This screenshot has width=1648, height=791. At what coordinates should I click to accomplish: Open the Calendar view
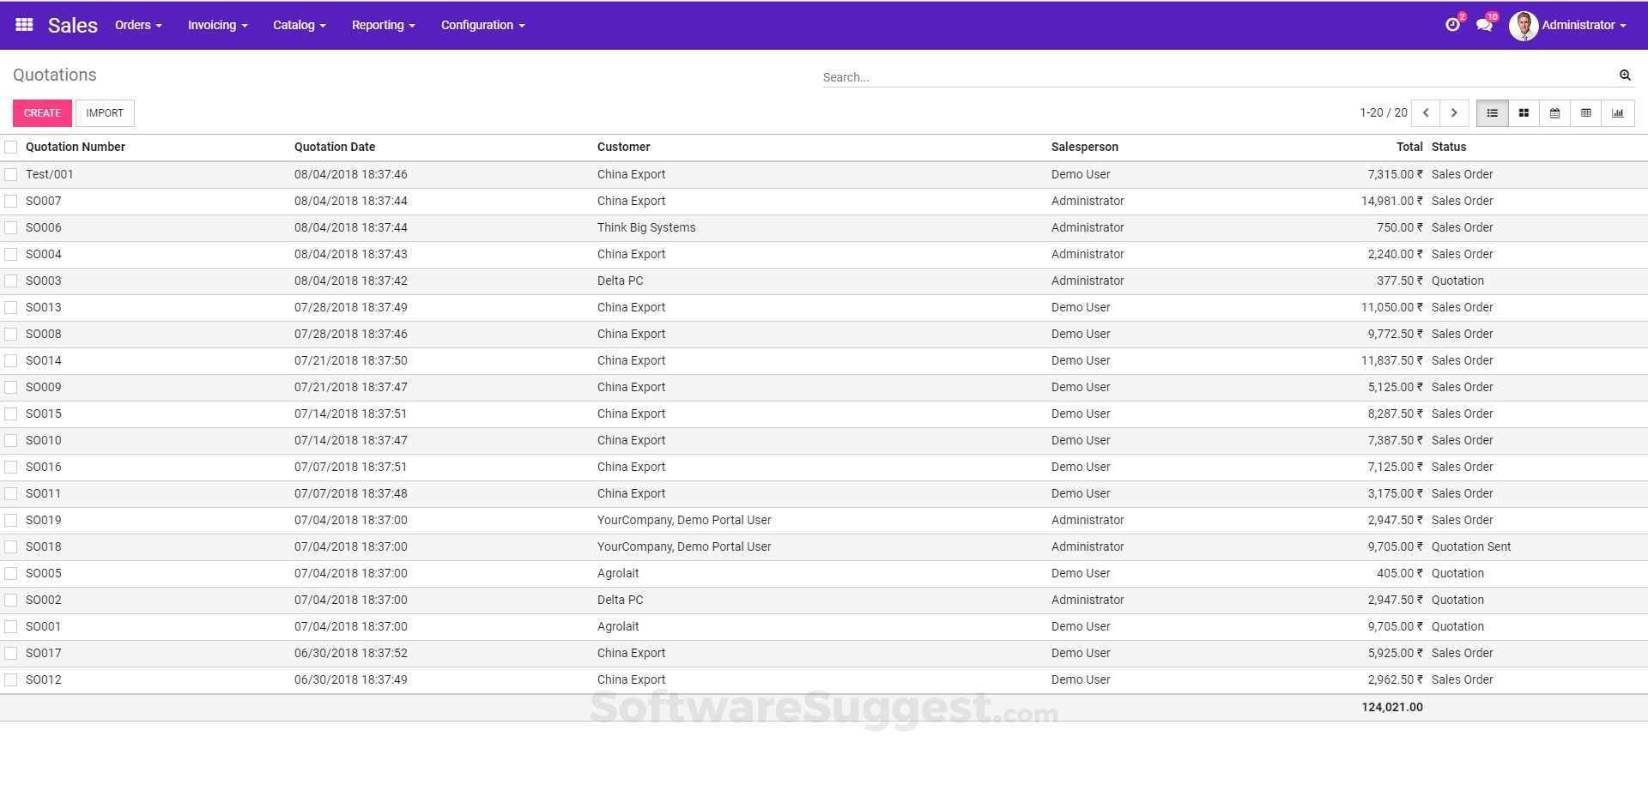[x=1554, y=112]
